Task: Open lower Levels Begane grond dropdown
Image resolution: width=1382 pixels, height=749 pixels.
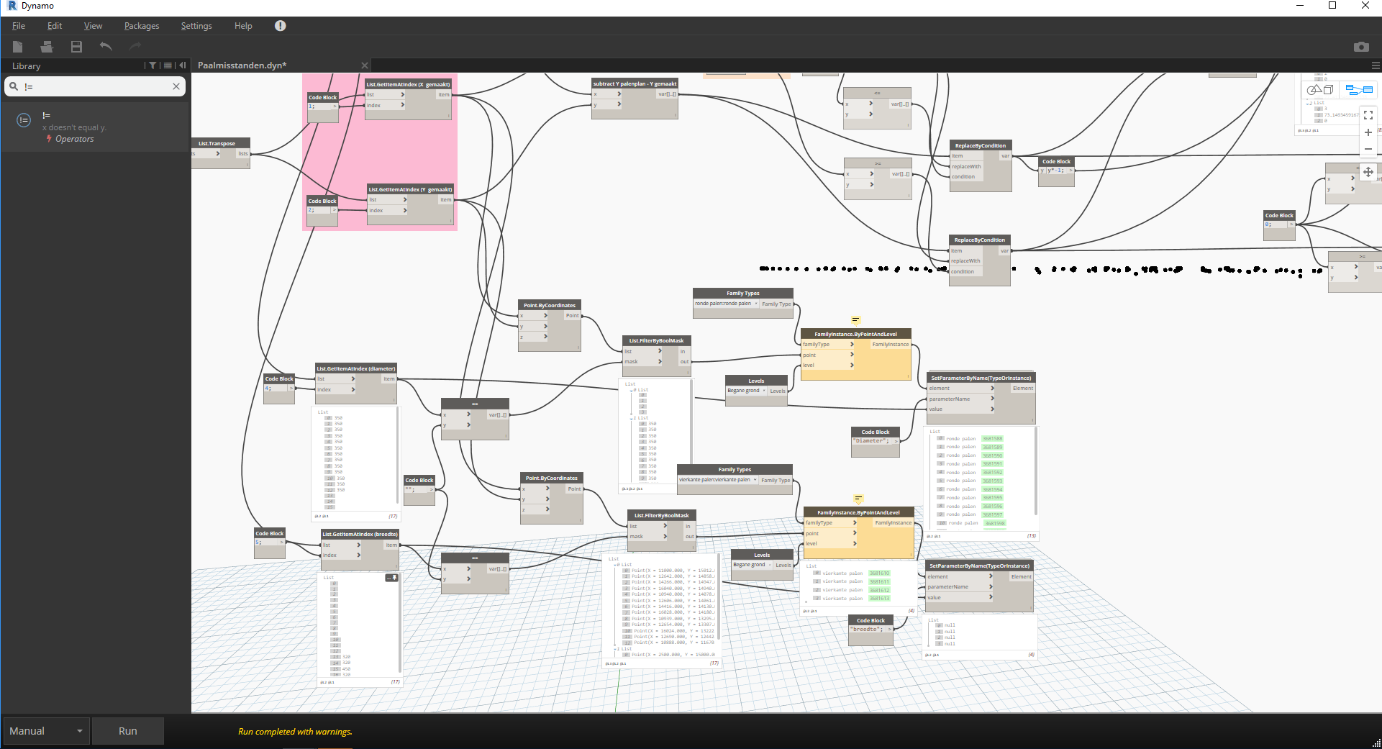Action: pos(753,565)
